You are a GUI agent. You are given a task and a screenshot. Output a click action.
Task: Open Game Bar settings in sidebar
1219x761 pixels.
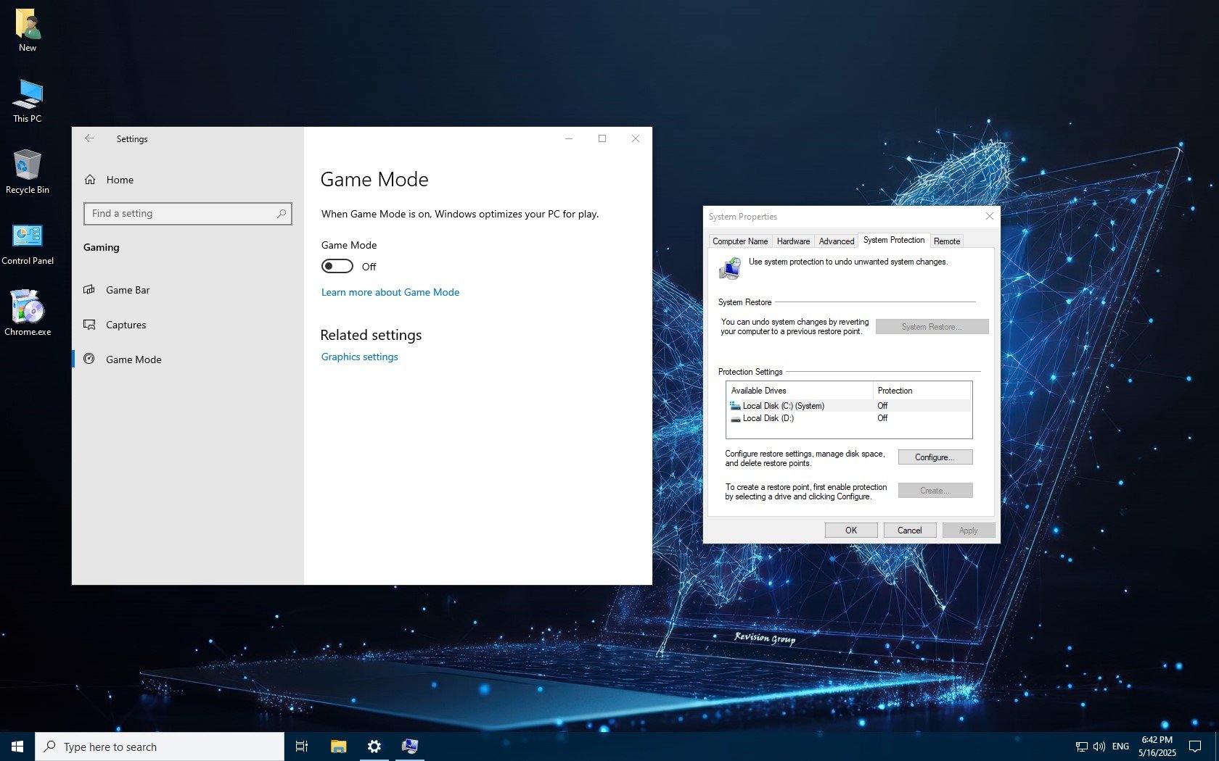click(128, 290)
